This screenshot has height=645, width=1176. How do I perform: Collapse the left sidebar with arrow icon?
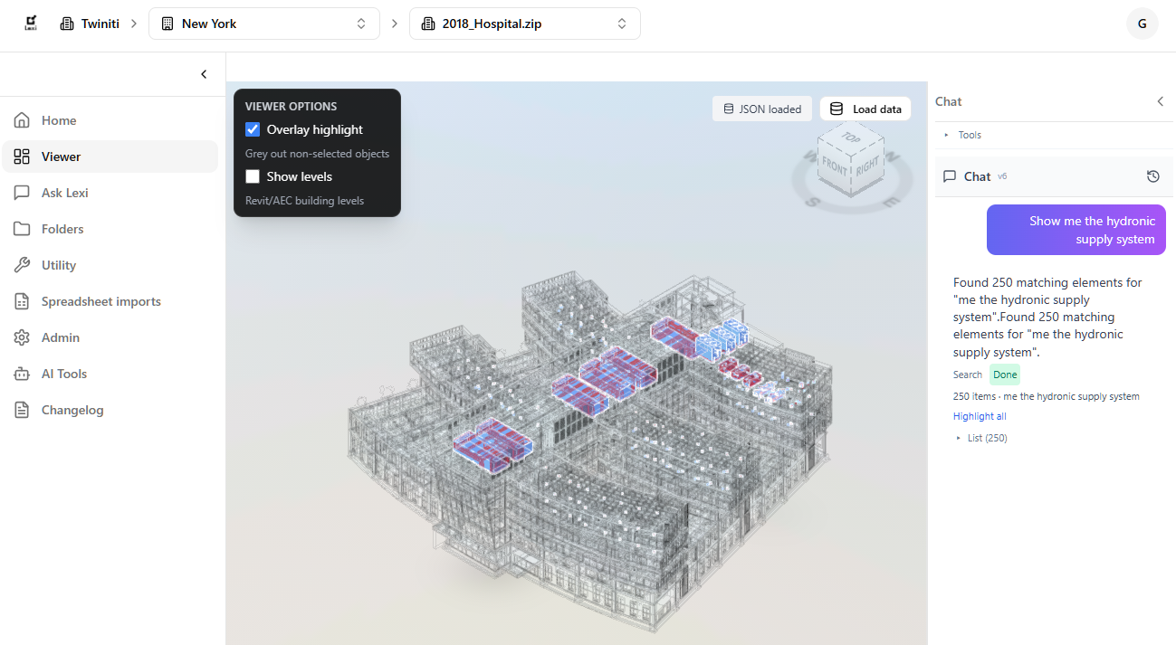click(x=204, y=74)
